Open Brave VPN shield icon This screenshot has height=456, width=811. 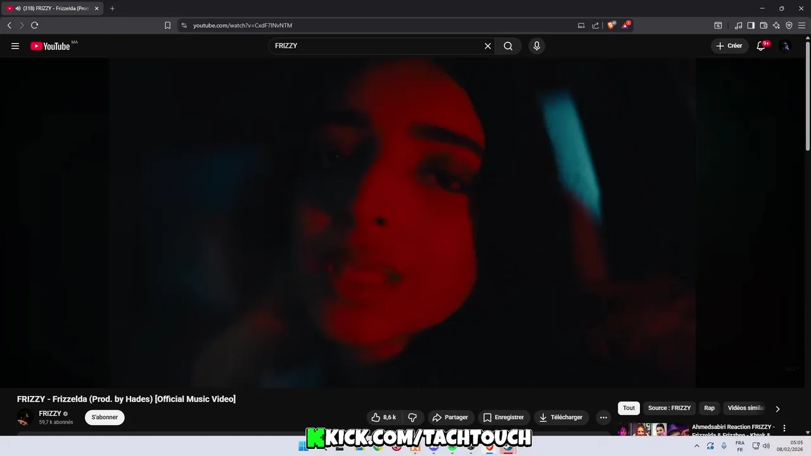coord(789,25)
